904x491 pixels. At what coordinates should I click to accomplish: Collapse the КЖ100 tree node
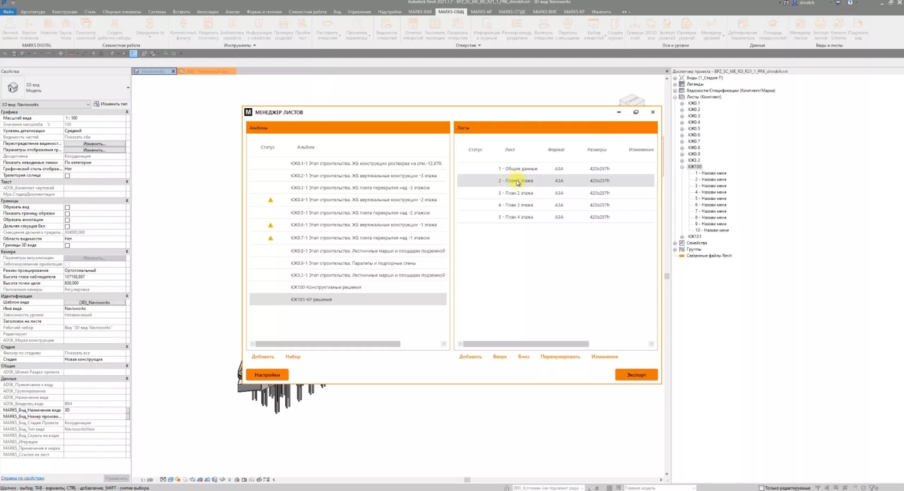click(x=682, y=167)
